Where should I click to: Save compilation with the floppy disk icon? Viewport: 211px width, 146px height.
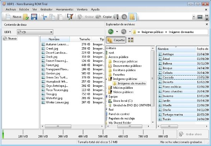pyautogui.click(x=34, y=17)
